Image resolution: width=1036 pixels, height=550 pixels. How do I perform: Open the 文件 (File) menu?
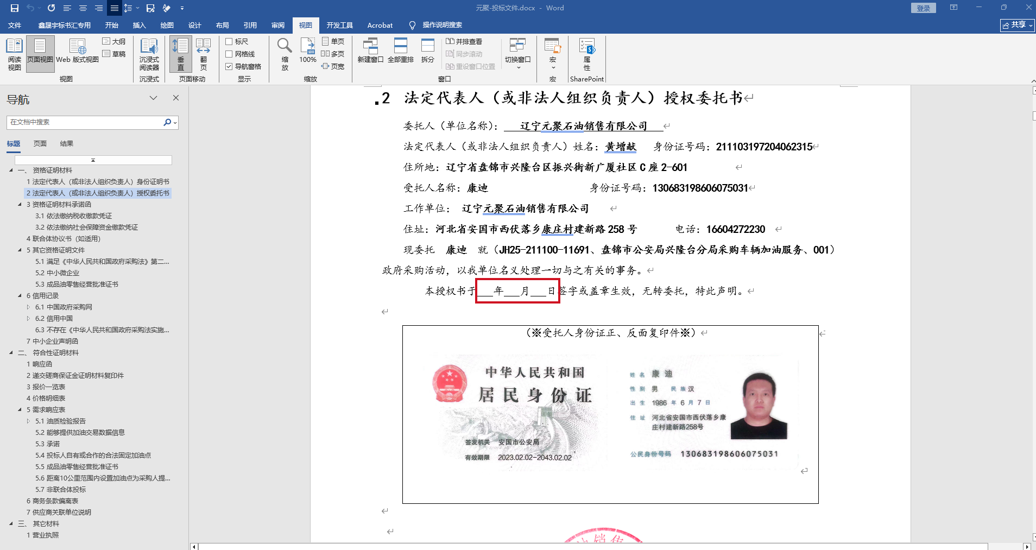15,26
